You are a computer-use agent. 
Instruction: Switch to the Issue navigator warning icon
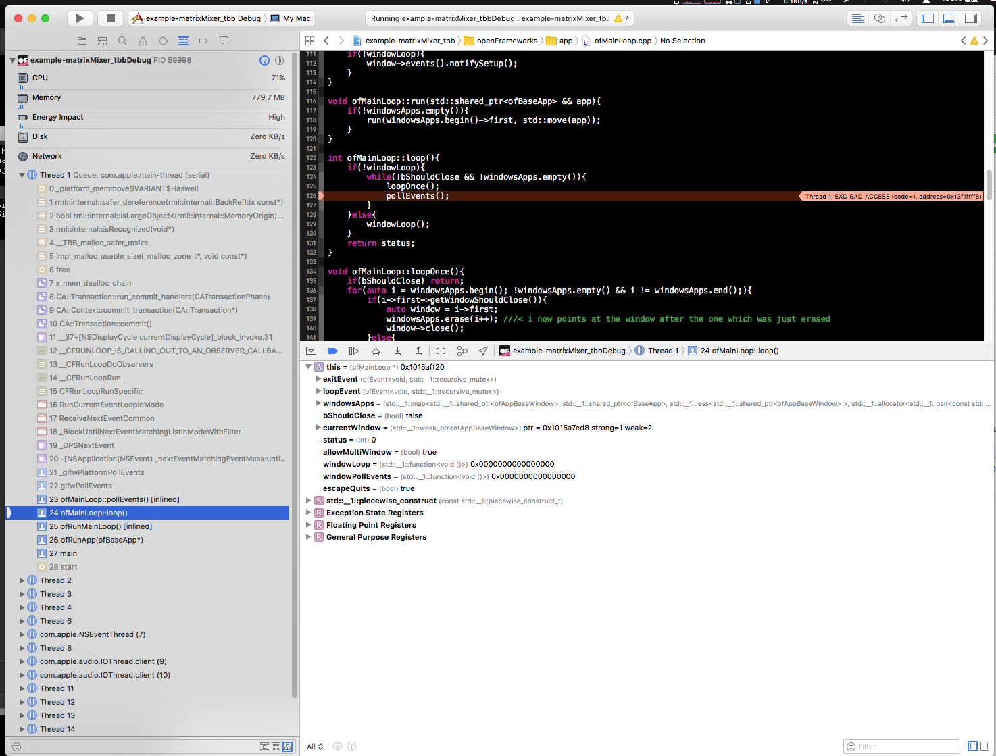pyautogui.click(x=143, y=41)
